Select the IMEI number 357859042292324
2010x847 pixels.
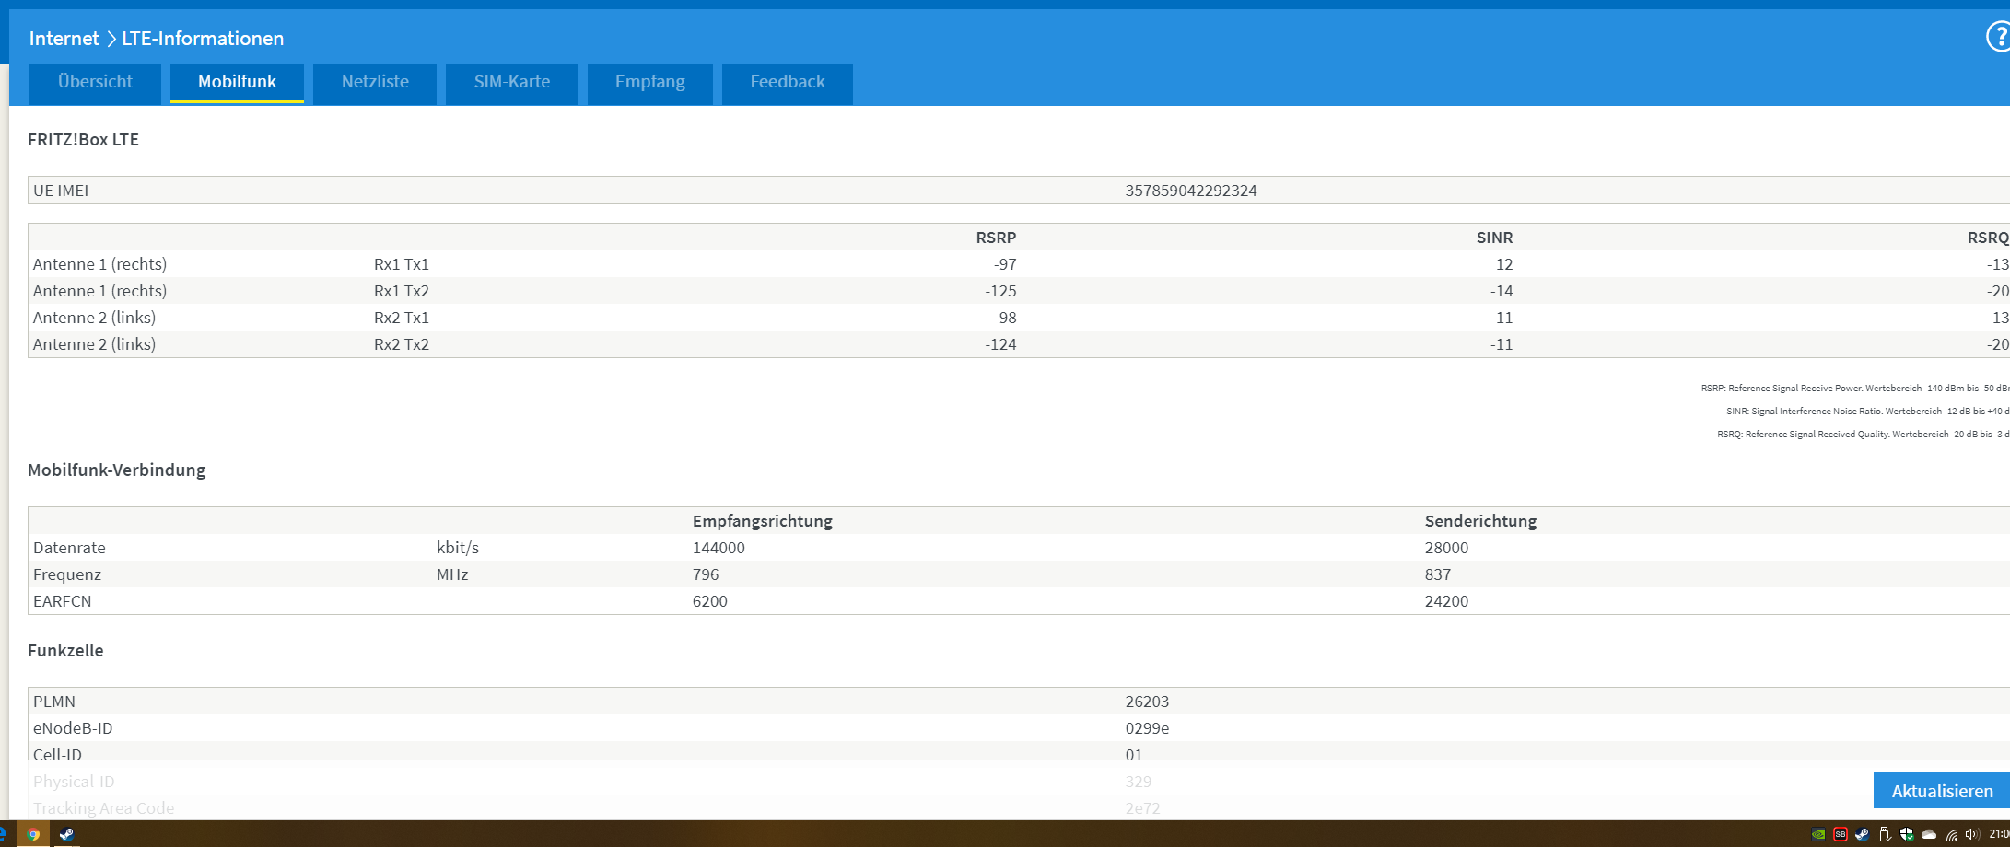pos(1191,191)
